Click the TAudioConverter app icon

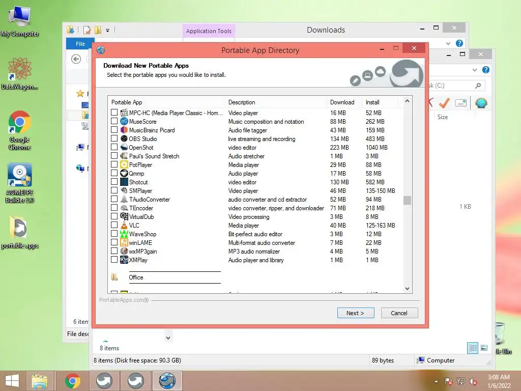point(124,199)
